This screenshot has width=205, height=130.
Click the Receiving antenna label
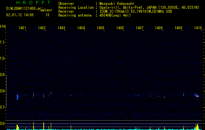click(x=75, y=15)
